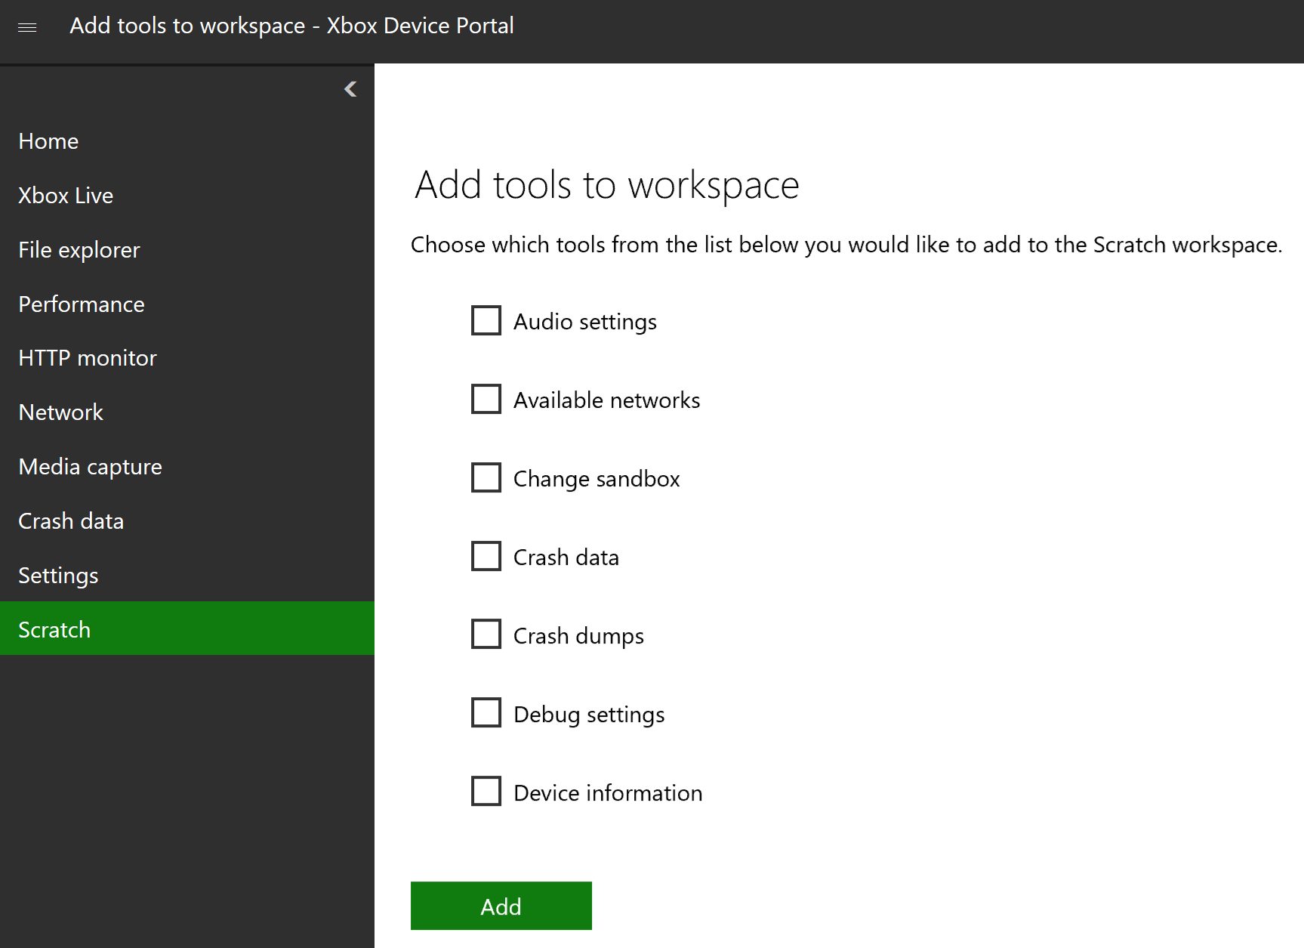Open the Network page
The height and width of the screenshot is (948, 1304).
tap(60, 412)
